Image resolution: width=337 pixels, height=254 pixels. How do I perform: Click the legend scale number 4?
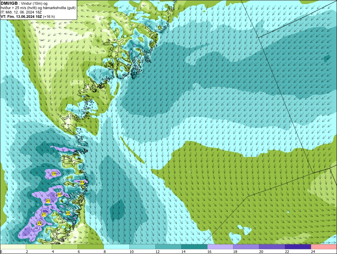53,252
